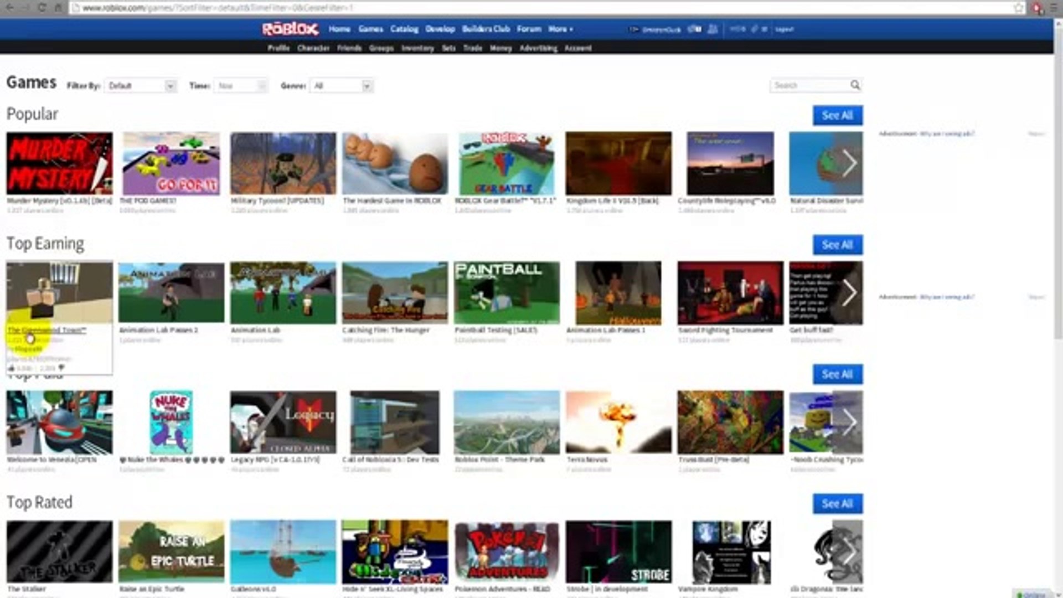Screen dimensions: 1063x598
Task: Open the Inventory submenu item
Action: pos(417,48)
